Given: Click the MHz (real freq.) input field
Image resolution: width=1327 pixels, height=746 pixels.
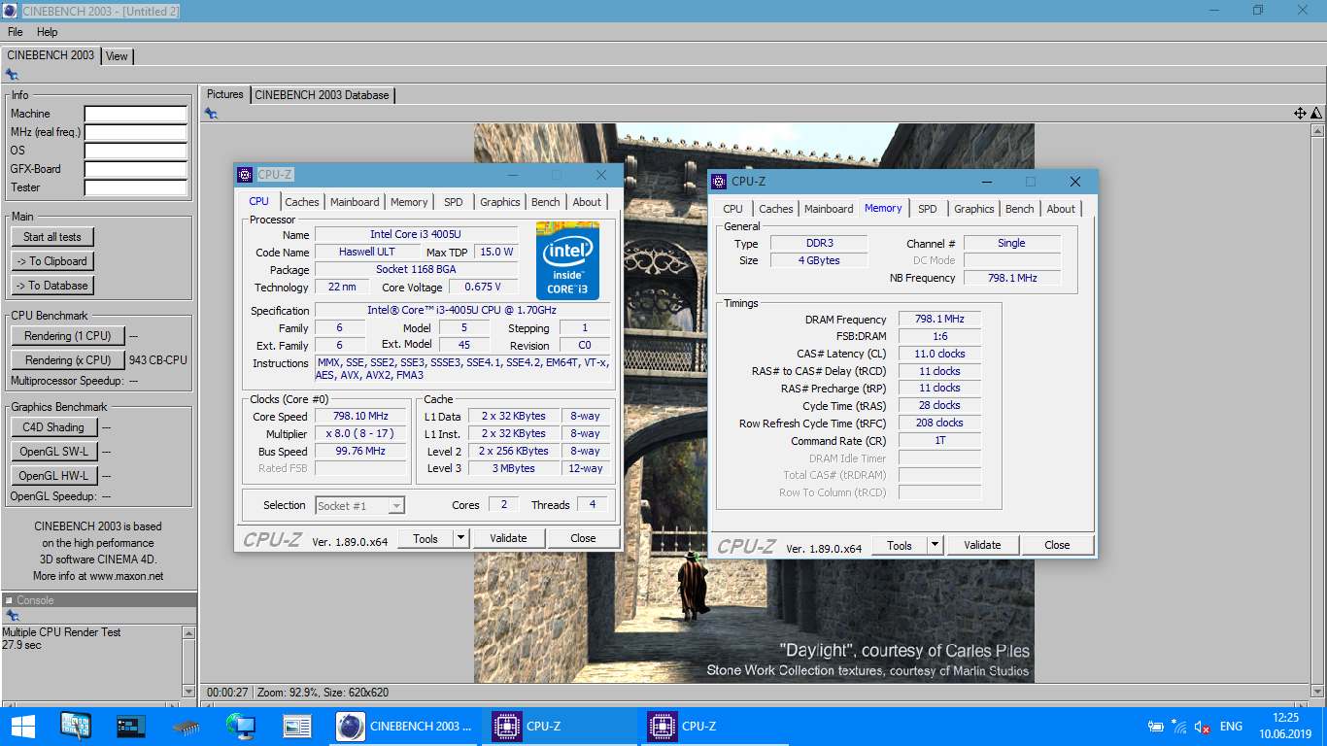Looking at the screenshot, I should (135, 132).
